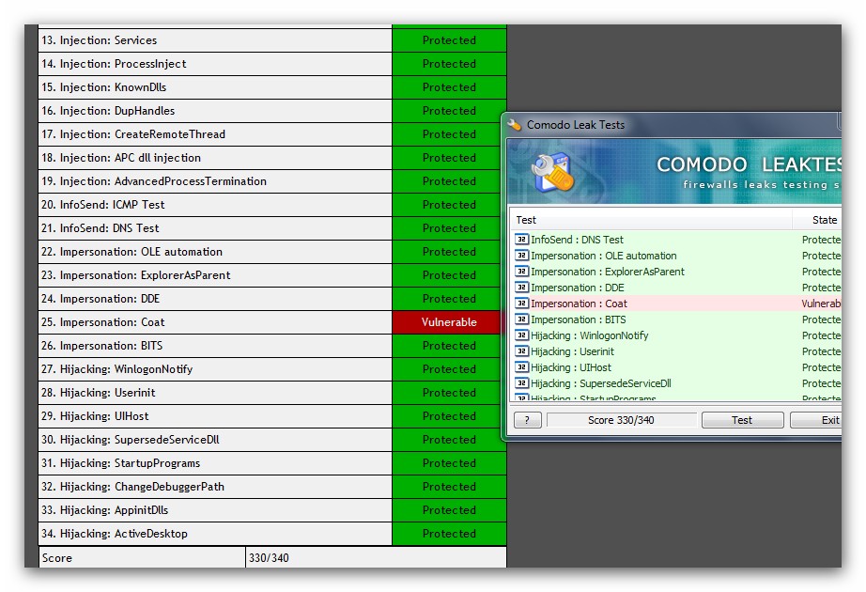This screenshot has width=866, height=592.
Task: Click the State column header
Action: tap(817, 220)
